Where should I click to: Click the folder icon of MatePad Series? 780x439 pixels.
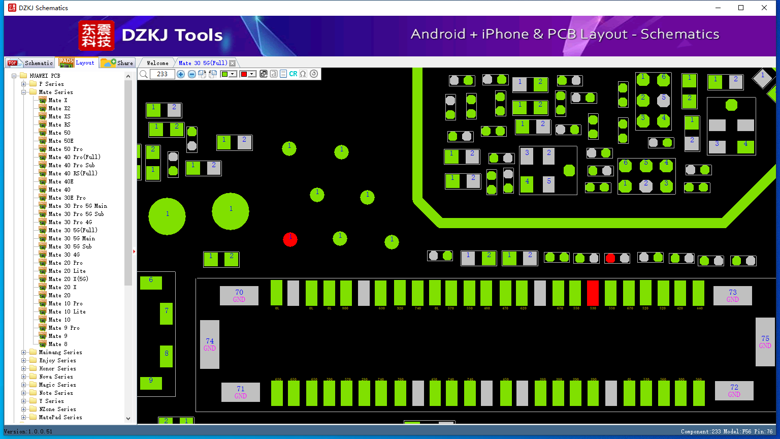pos(33,417)
